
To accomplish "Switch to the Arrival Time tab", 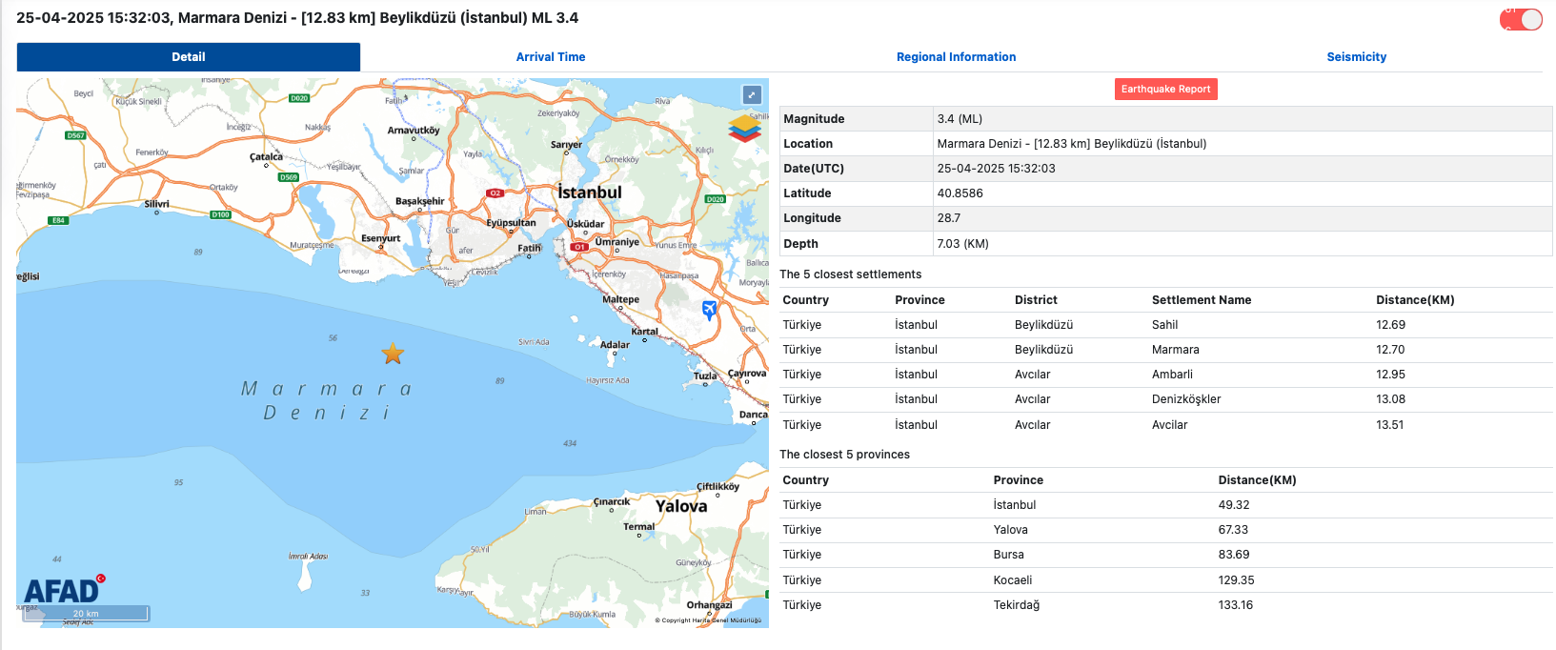I will (551, 57).
